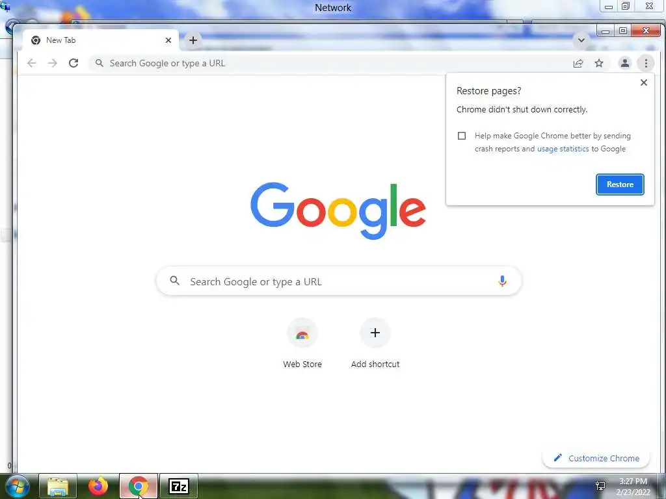Start voice search with the microphone icon
This screenshot has width=666, height=499.
click(x=502, y=281)
